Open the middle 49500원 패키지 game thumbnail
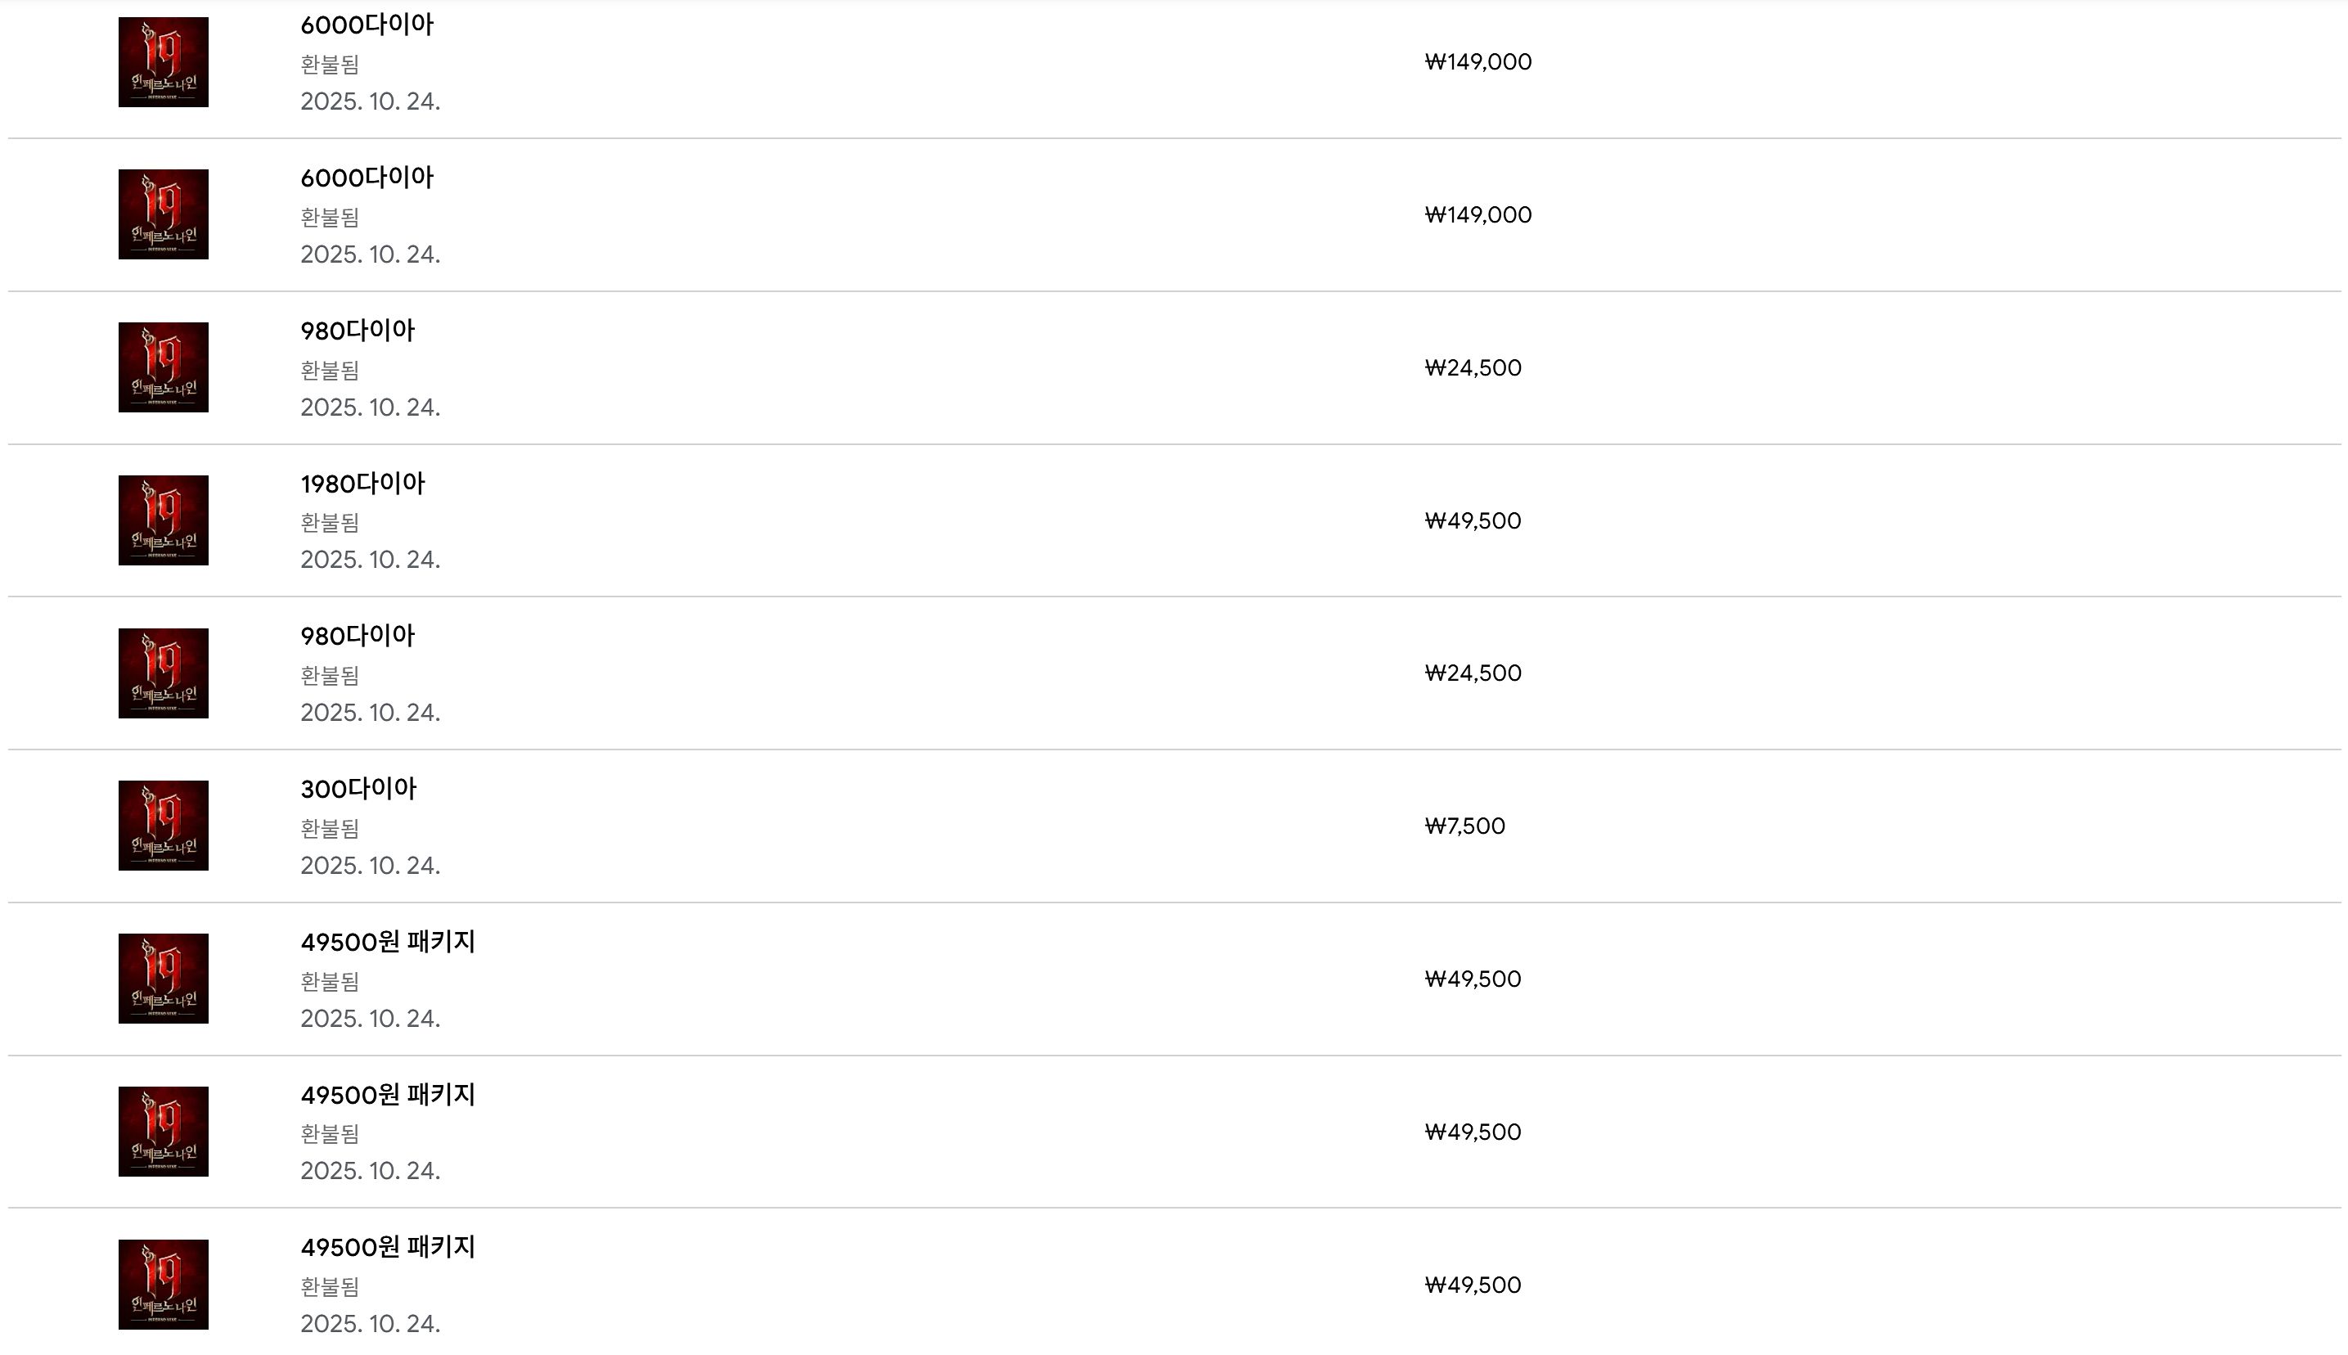Viewport: 2348px width, 1355px height. click(x=163, y=1132)
